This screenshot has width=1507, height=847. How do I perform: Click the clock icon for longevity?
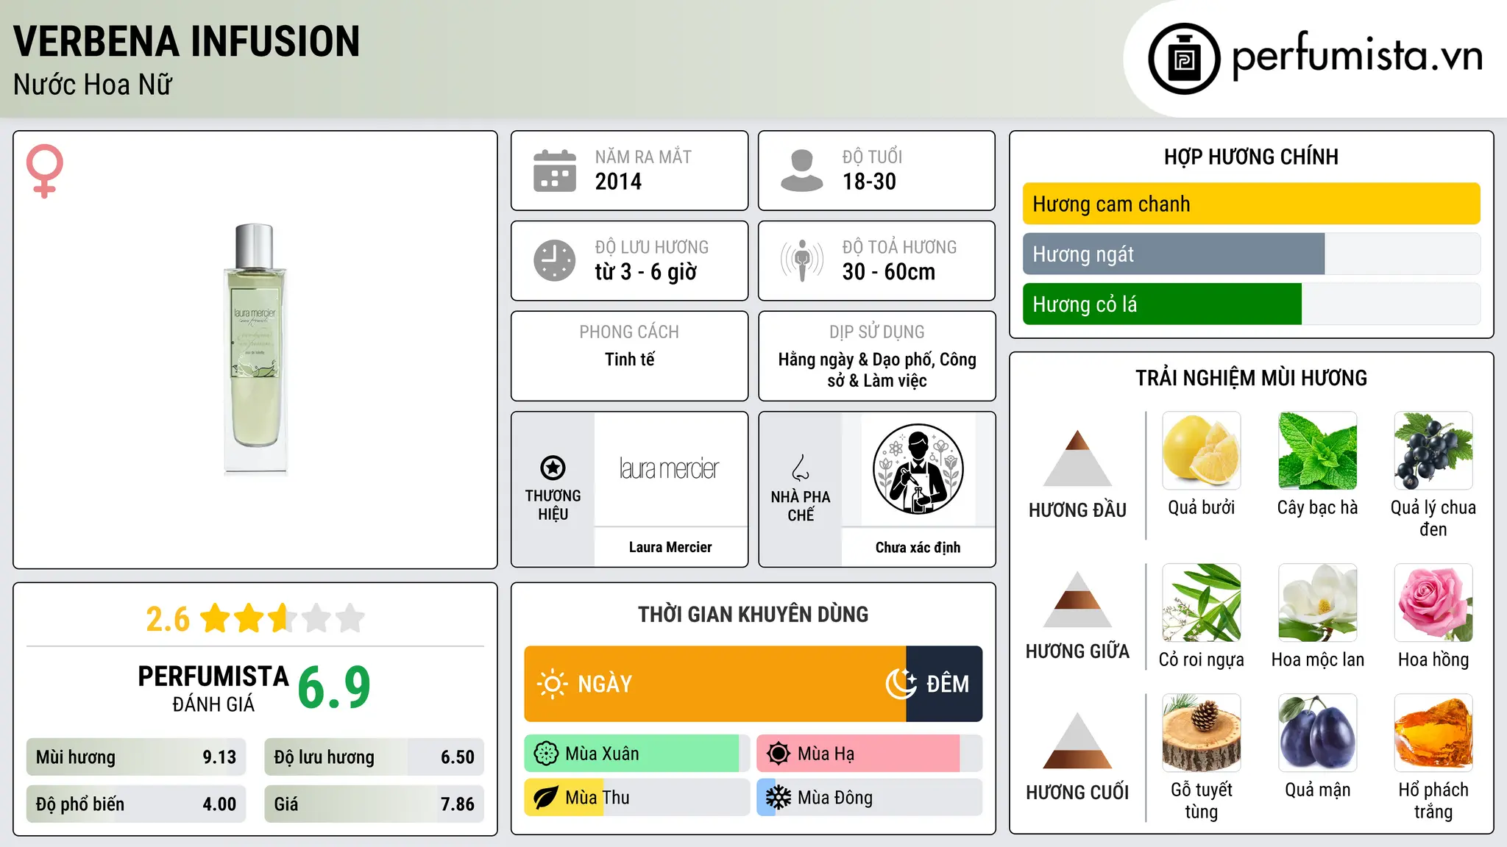click(x=555, y=260)
